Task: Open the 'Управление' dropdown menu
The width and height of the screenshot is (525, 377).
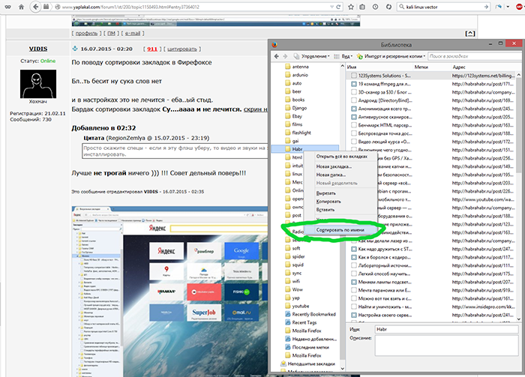Action: click(312, 56)
